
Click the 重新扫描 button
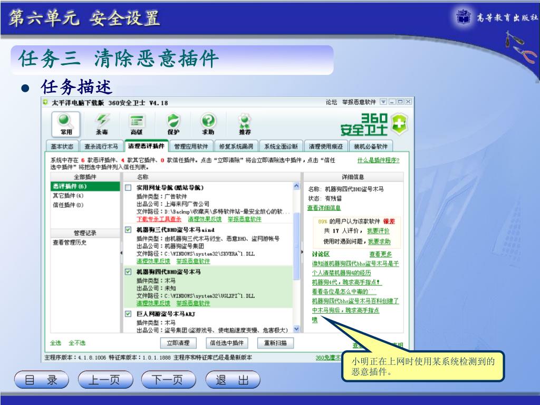pyautogui.click(x=275, y=343)
